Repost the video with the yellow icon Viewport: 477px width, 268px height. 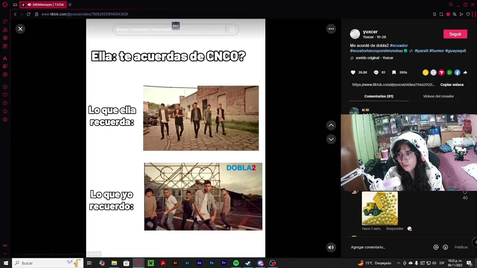[425, 73]
